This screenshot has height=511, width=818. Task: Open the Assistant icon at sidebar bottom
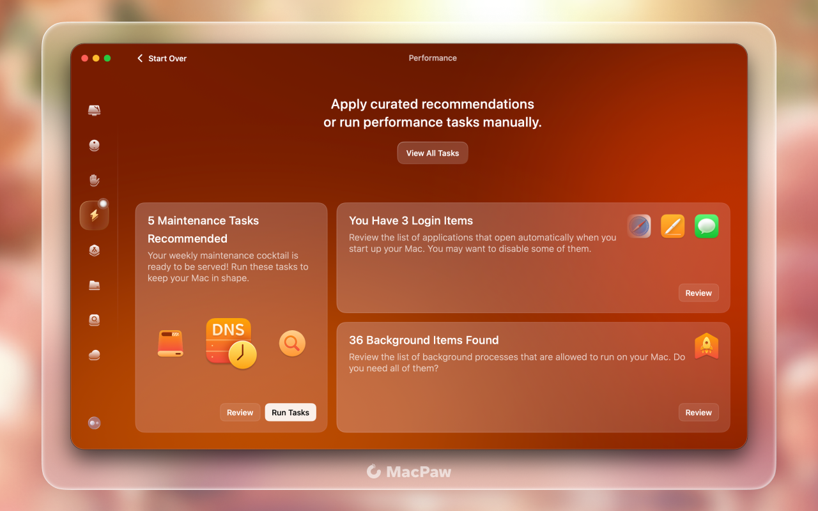(95, 423)
